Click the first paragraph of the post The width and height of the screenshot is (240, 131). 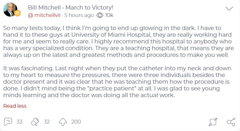click(x=119, y=41)
